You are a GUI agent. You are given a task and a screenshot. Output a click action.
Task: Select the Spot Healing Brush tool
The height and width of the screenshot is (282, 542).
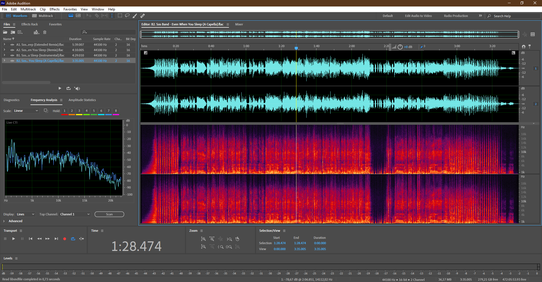(143, 16)
